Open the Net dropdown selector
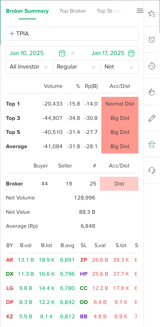Image resolution: width=160 pixels, height=327 pixels. (x=119, y=67)
